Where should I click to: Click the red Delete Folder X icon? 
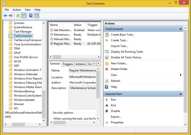click(107, 69)
